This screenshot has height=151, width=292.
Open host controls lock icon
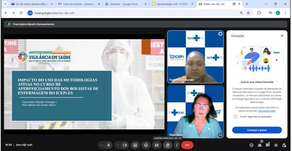pyautogui.click(x=284, y=145)
